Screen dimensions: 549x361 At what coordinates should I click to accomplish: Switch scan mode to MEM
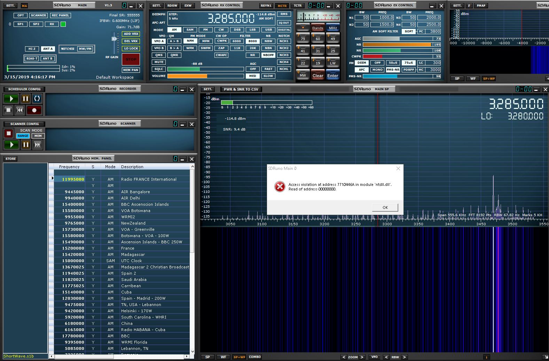click(x=38, y=136)
